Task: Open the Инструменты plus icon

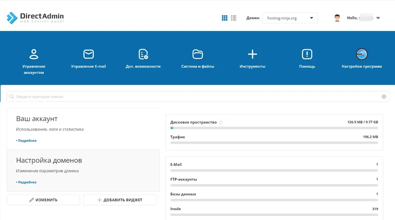Action: 252,54
